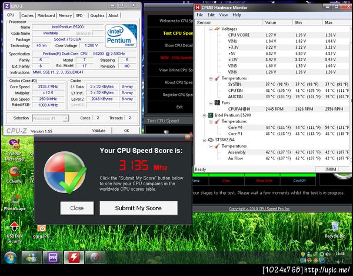Click View Online CPU Scores entry
Viewport: 353px width, 276px height.
tap(171, 70)
